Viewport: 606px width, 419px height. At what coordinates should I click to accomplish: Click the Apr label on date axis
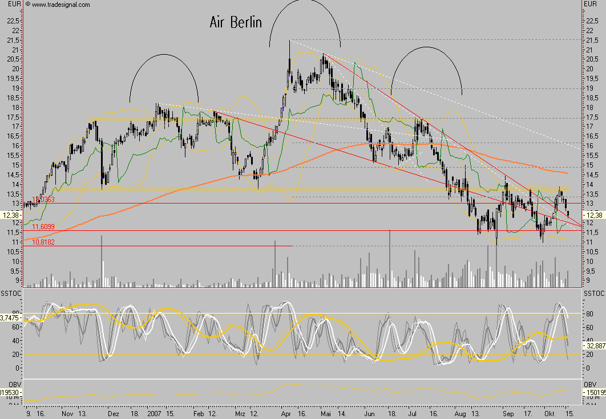(x=286, y=413)
